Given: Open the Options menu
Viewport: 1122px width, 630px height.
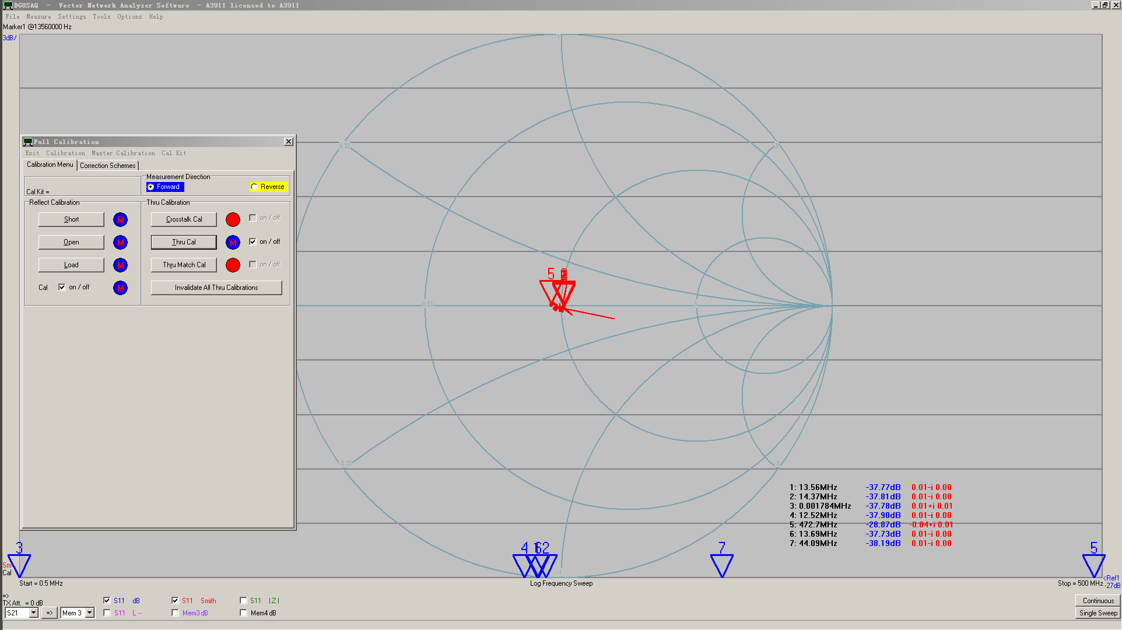Looking at the screenshot, I should [x=129, y=16].
